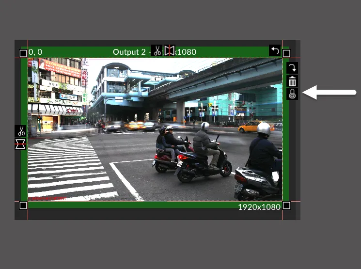
Task: Click the 1920x1080 size label at bottom
Action: pos(259,207)
